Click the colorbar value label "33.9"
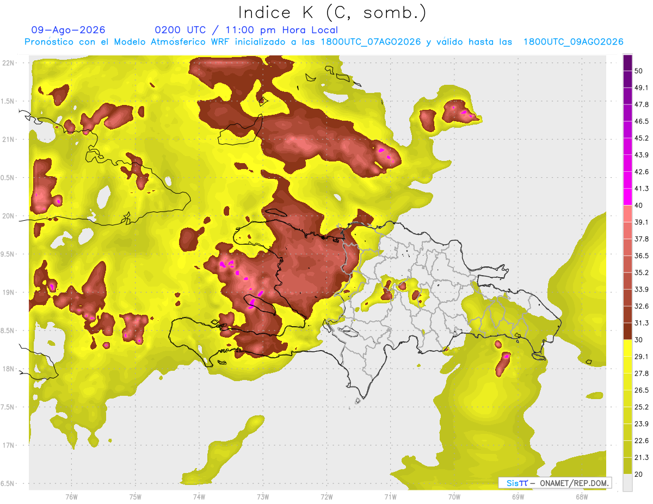 pos(641,289)
